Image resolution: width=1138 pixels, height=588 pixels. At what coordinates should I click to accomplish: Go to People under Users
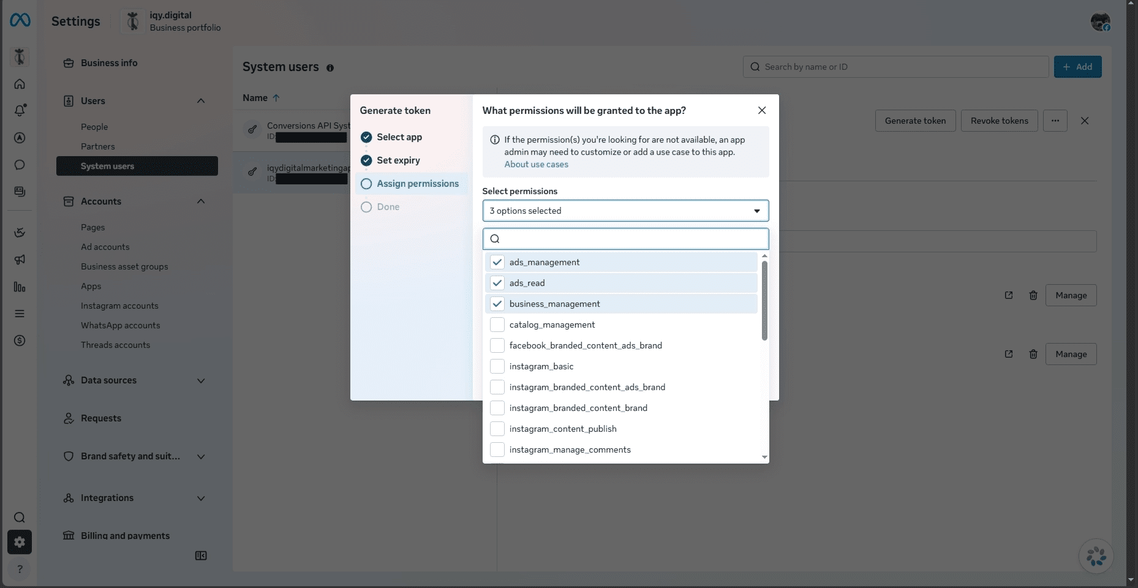[94, 127]
